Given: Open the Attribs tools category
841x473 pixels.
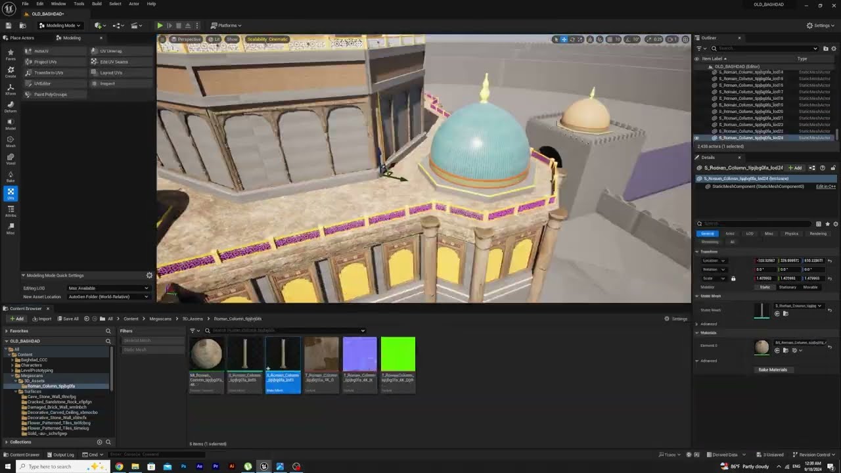Looking at the screenshot, I should coord(11,210).
